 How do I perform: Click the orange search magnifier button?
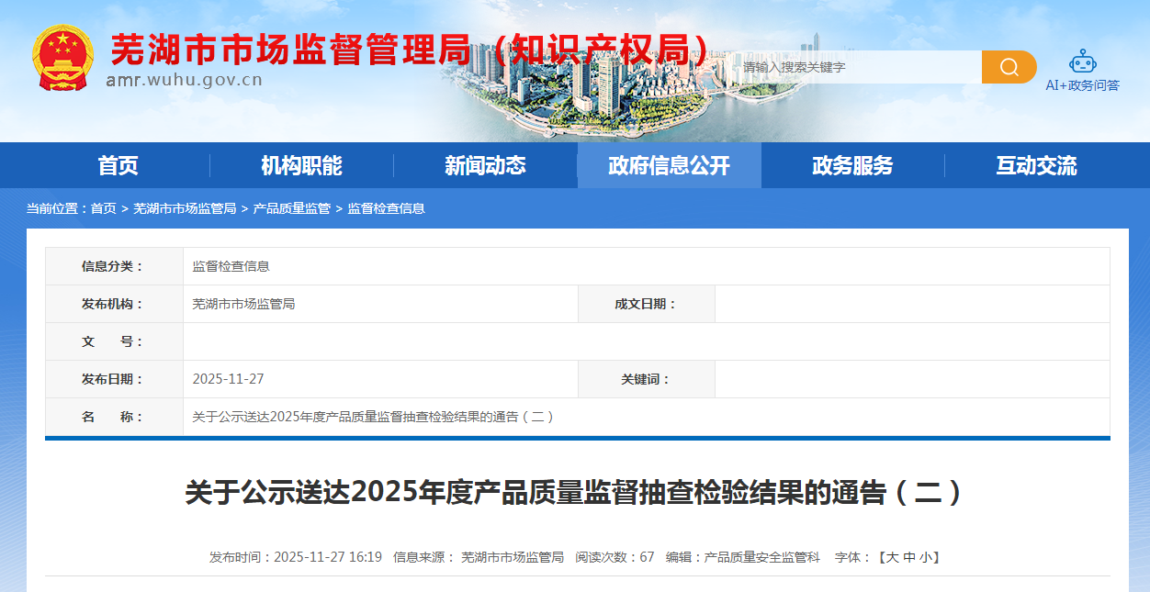click(x=1009, y=67)
